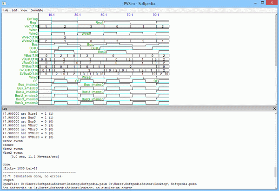The width and height of the screenshot is (279, 191).
Task: Open the View menu
Action: pyautogui.click(x=24, y=10)
